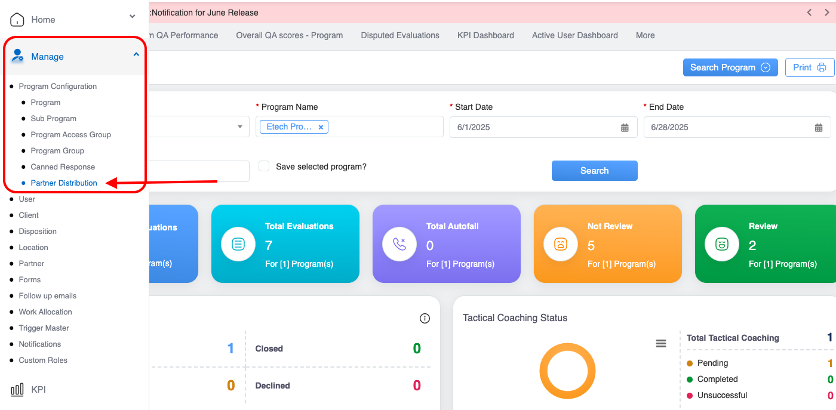Open the Disputed Evaluations tab

tap(400, 35)
